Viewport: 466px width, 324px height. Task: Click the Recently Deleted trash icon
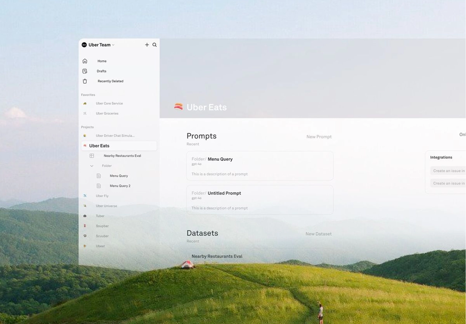[85, 81]
